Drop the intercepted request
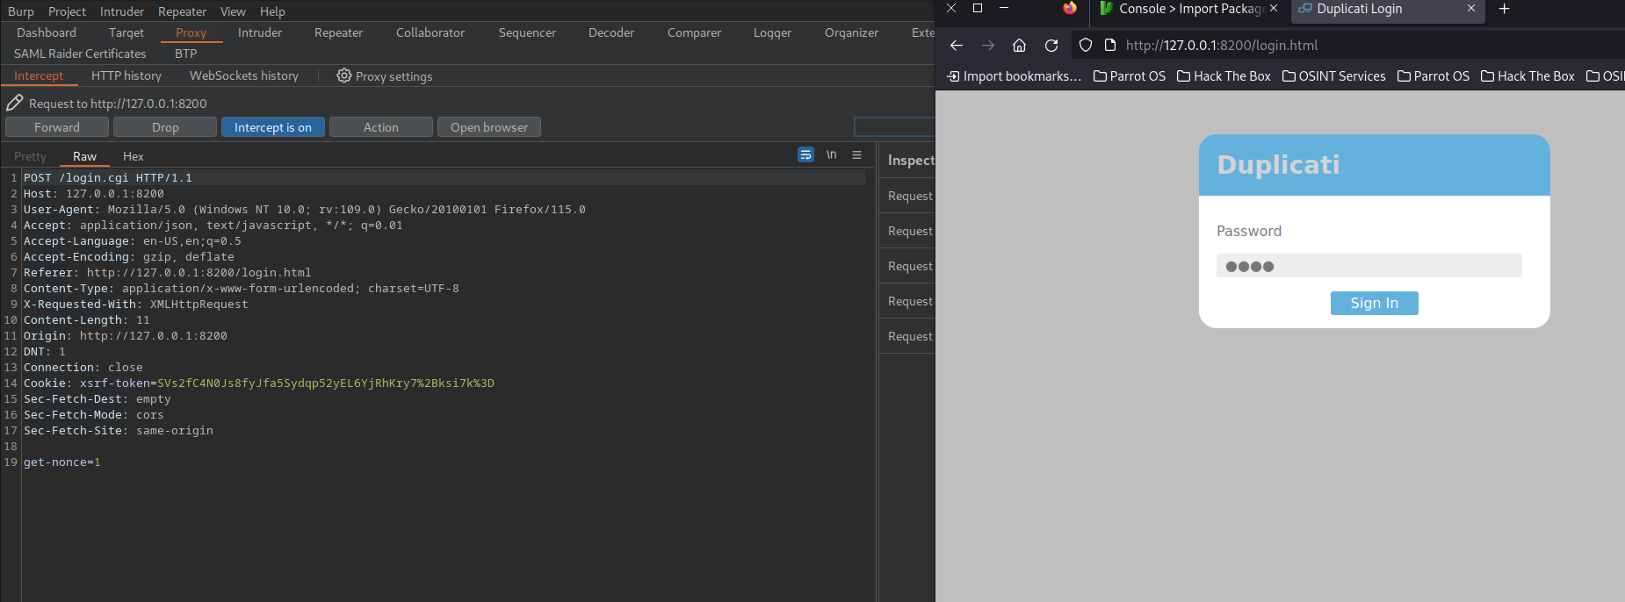This screenshot has width=1625, height=602. point(165,127)
